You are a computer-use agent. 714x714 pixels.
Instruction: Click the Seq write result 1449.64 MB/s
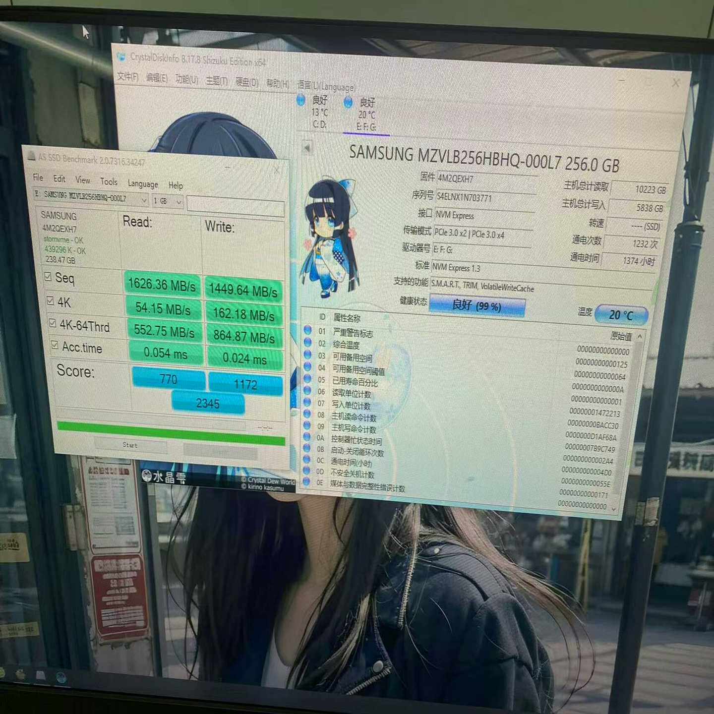coord(243,290)
